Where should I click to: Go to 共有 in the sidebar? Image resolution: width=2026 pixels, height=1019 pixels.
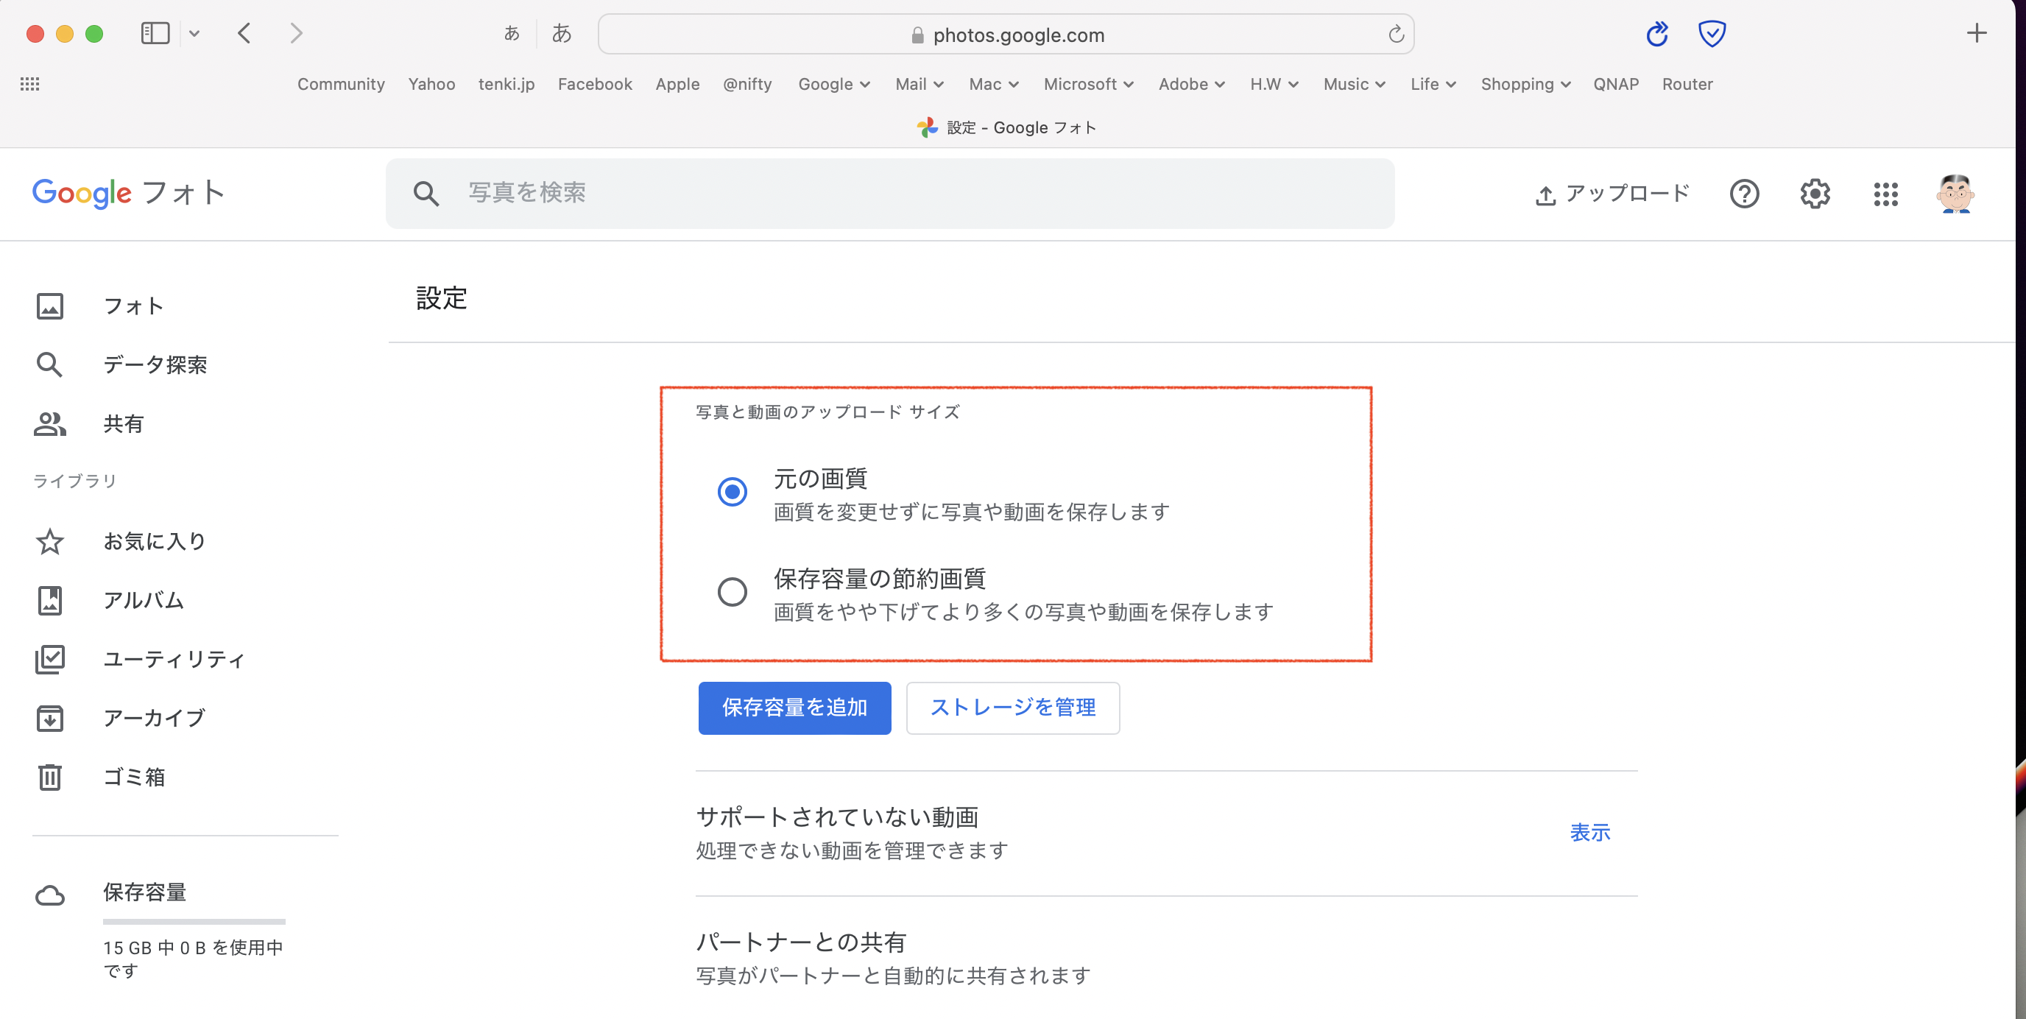click(x=124, y=423)
